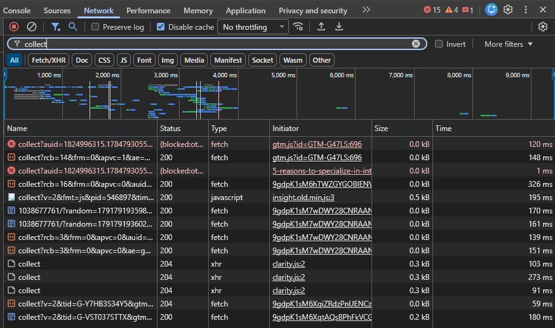The height and width of the screenshot is (328, 555).
Task: Open network search magnifier
Action: 73,27
